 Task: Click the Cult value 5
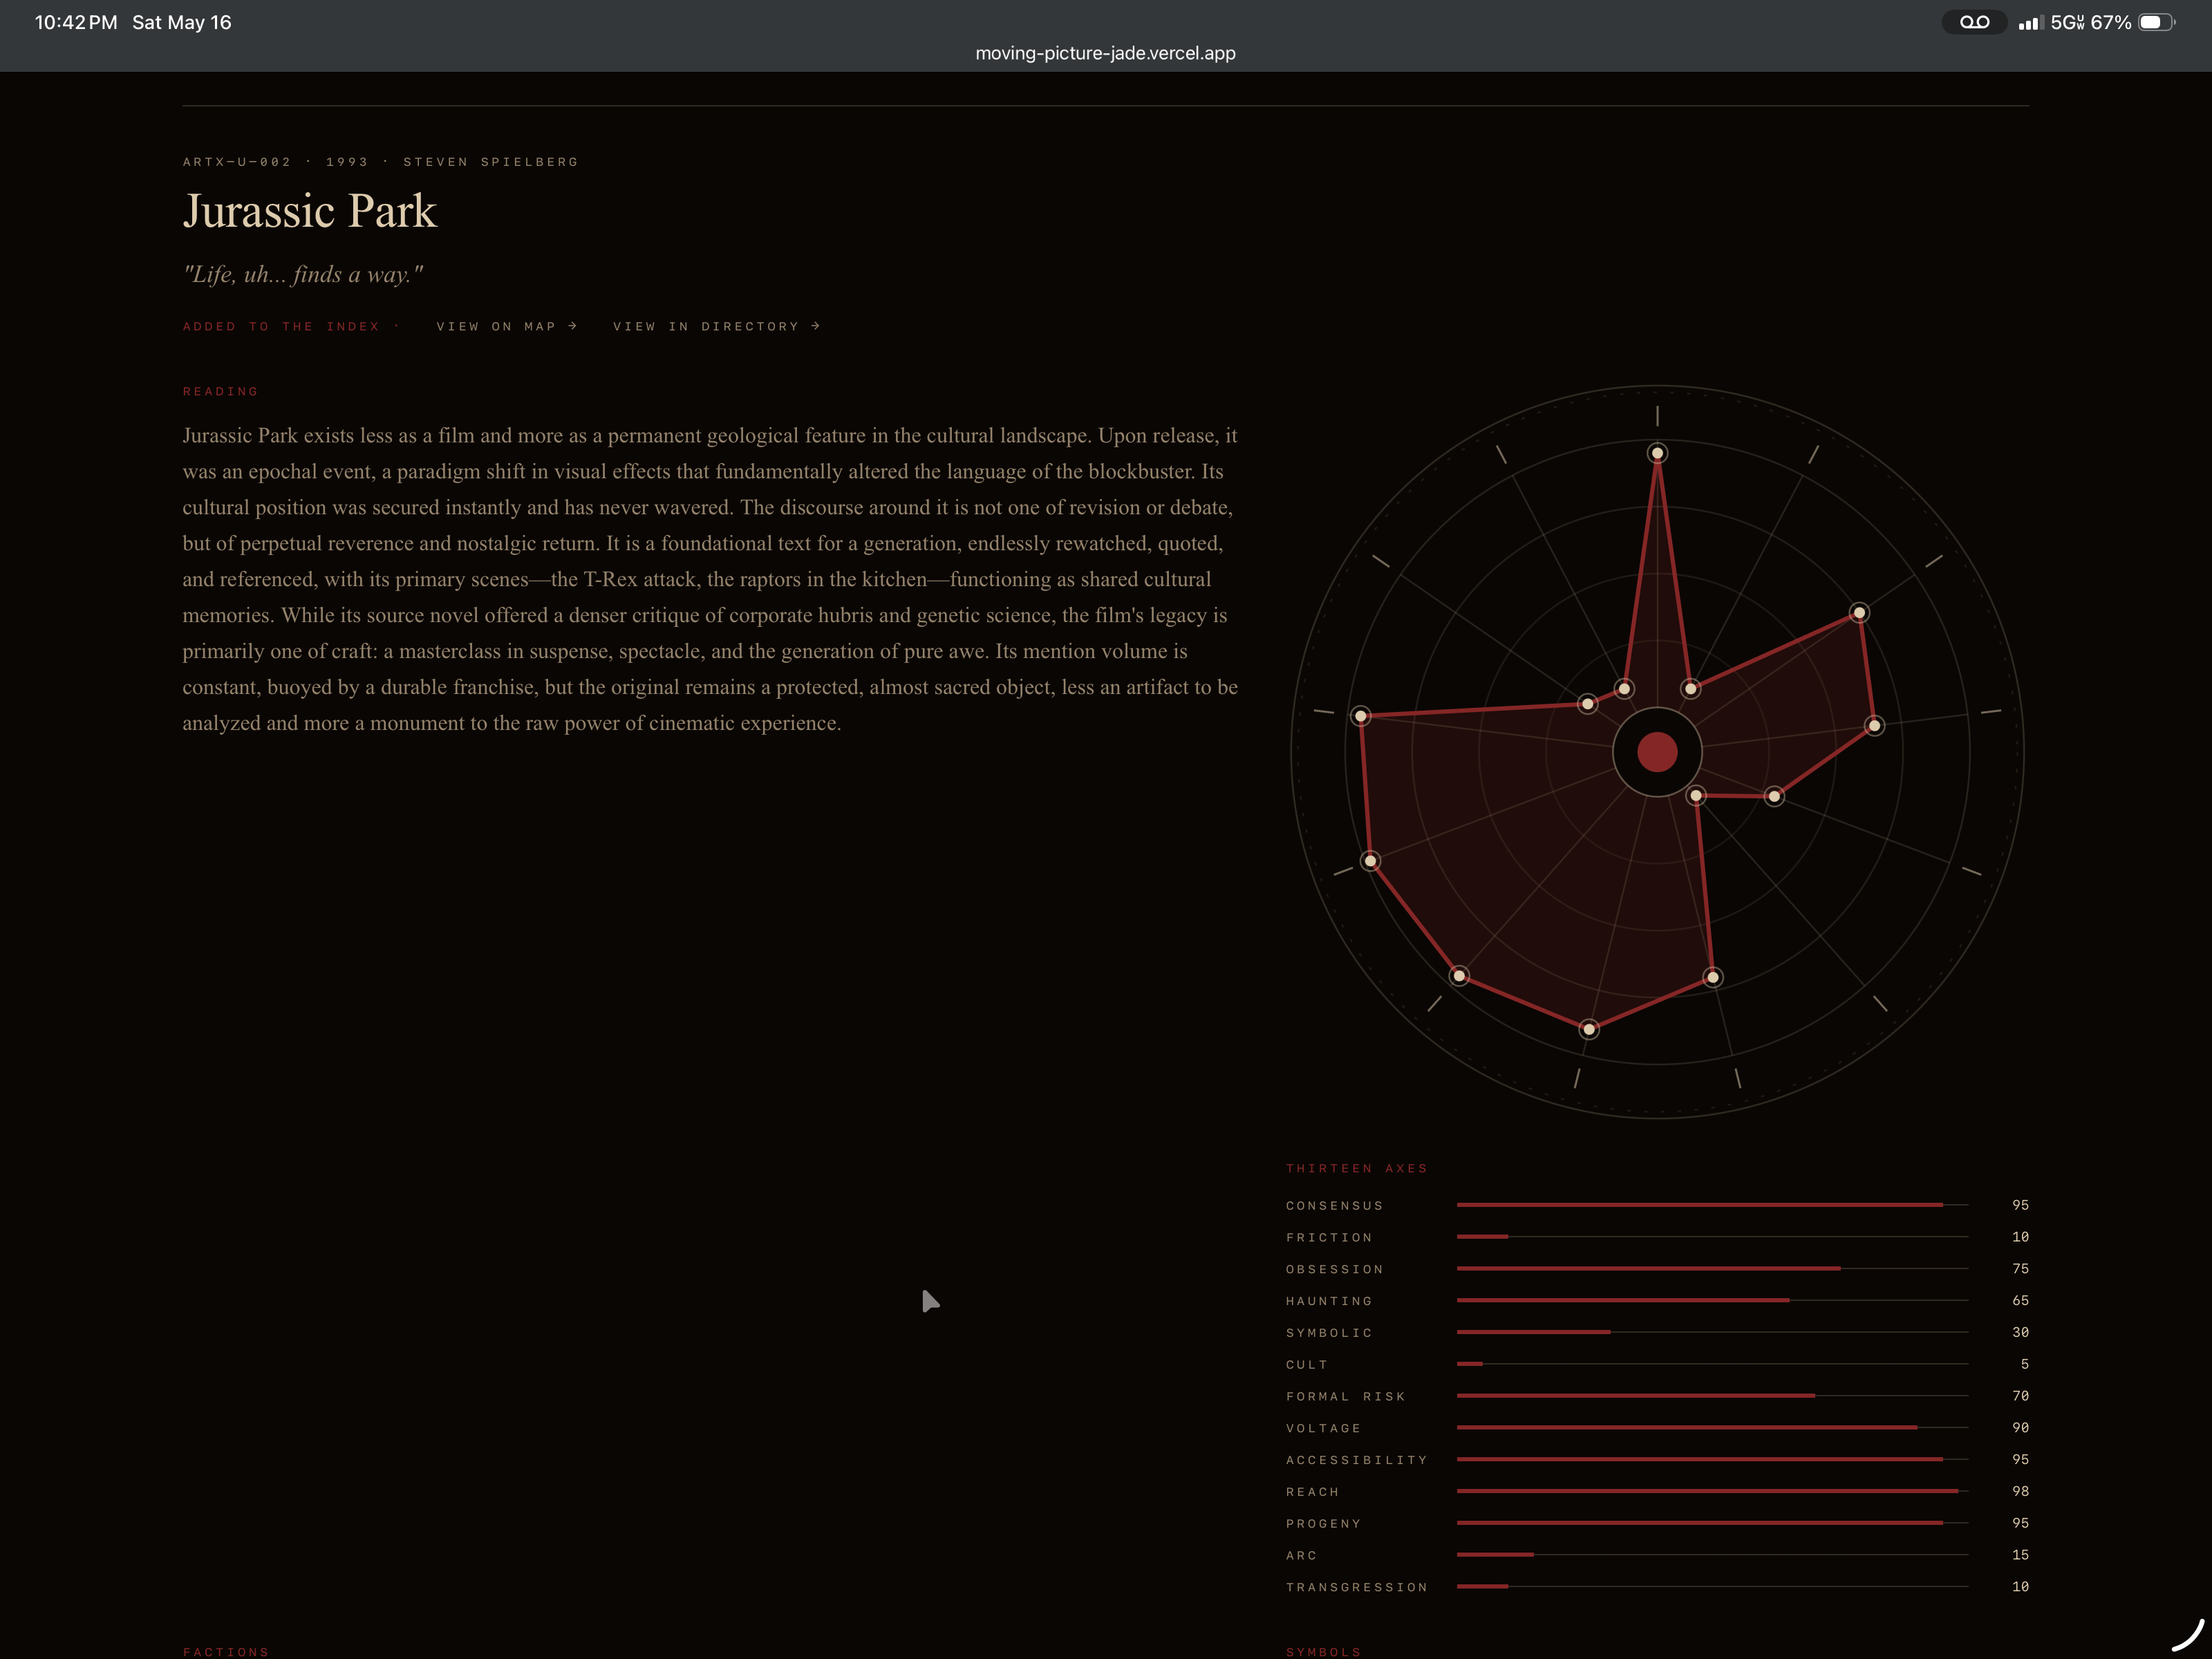(x=2024, y=1364)
